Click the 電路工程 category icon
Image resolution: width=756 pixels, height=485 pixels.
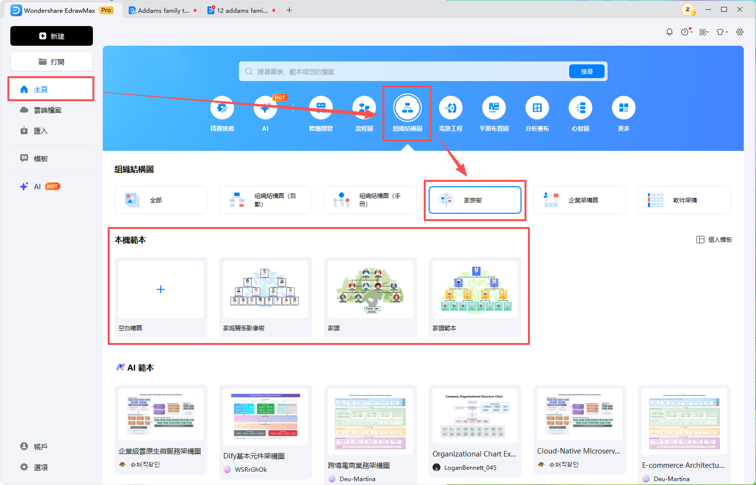(x=451, y=108)
